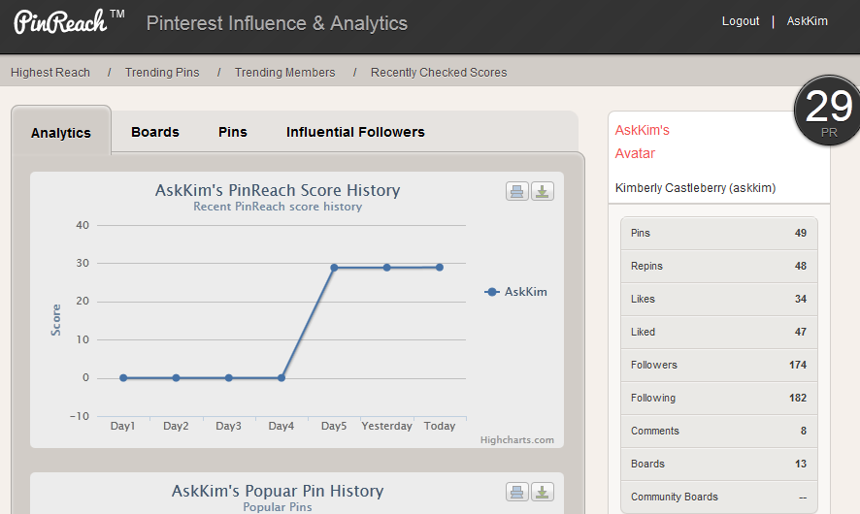860x514 pixels.
Task: Click the name Kimberly Castleberry (askkim)
Action: (695, 188)
